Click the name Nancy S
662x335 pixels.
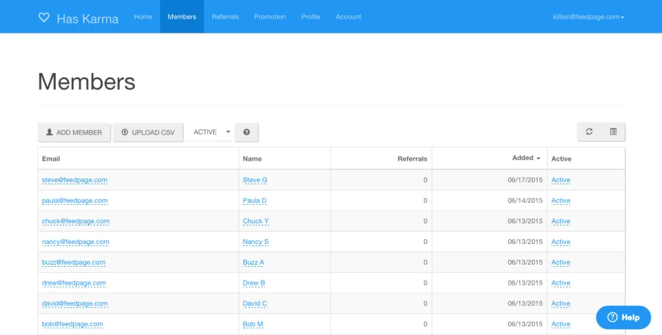tap(255, 242)
